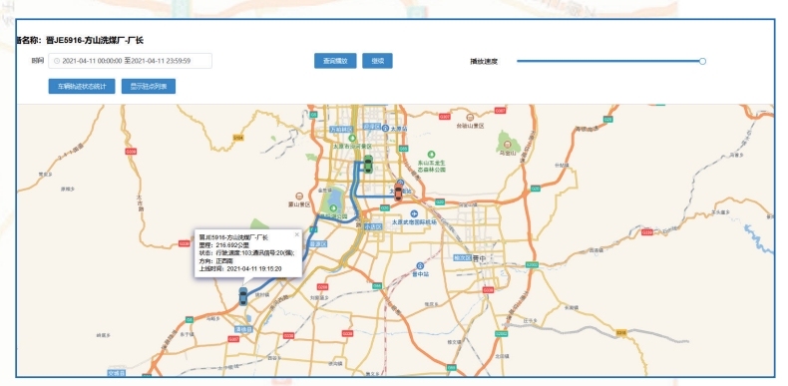Click the orange car marker near Taiyuan South Station

pos(398,192)
